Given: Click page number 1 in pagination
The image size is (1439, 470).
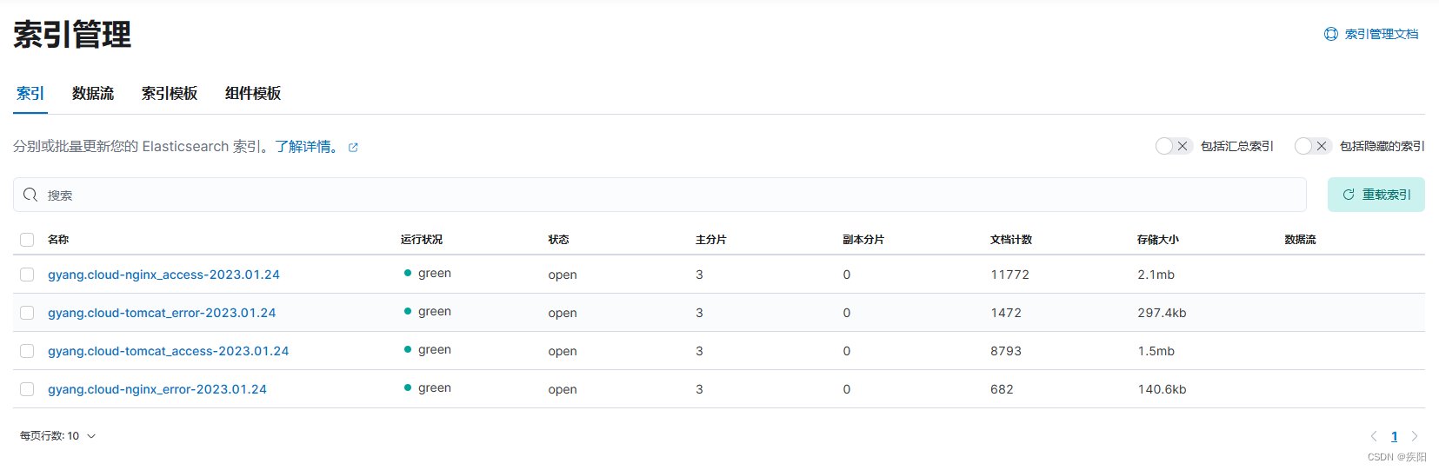Looking at the screenshot, I should (x=1395, y=436).
